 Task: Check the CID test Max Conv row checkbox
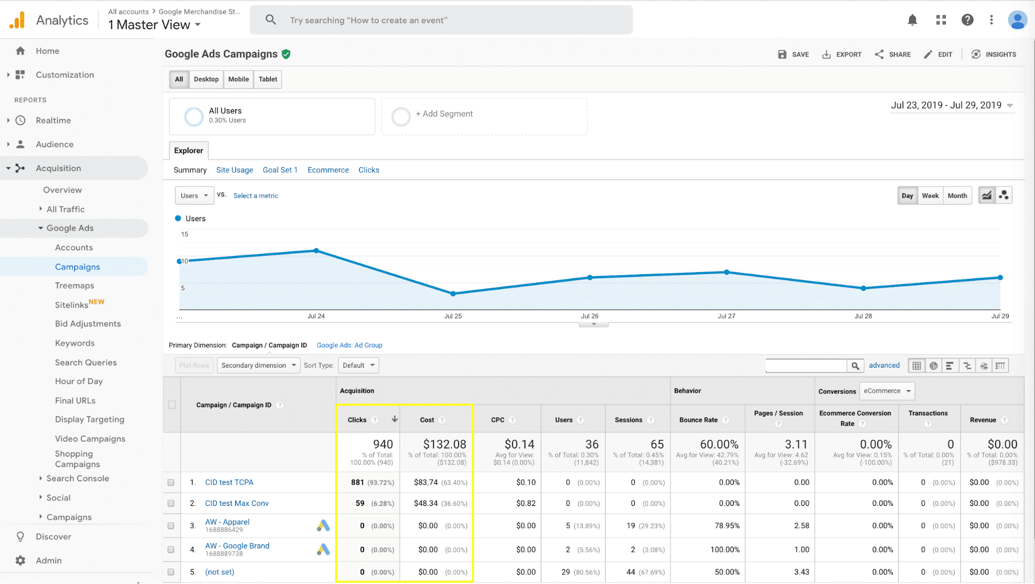171,503
